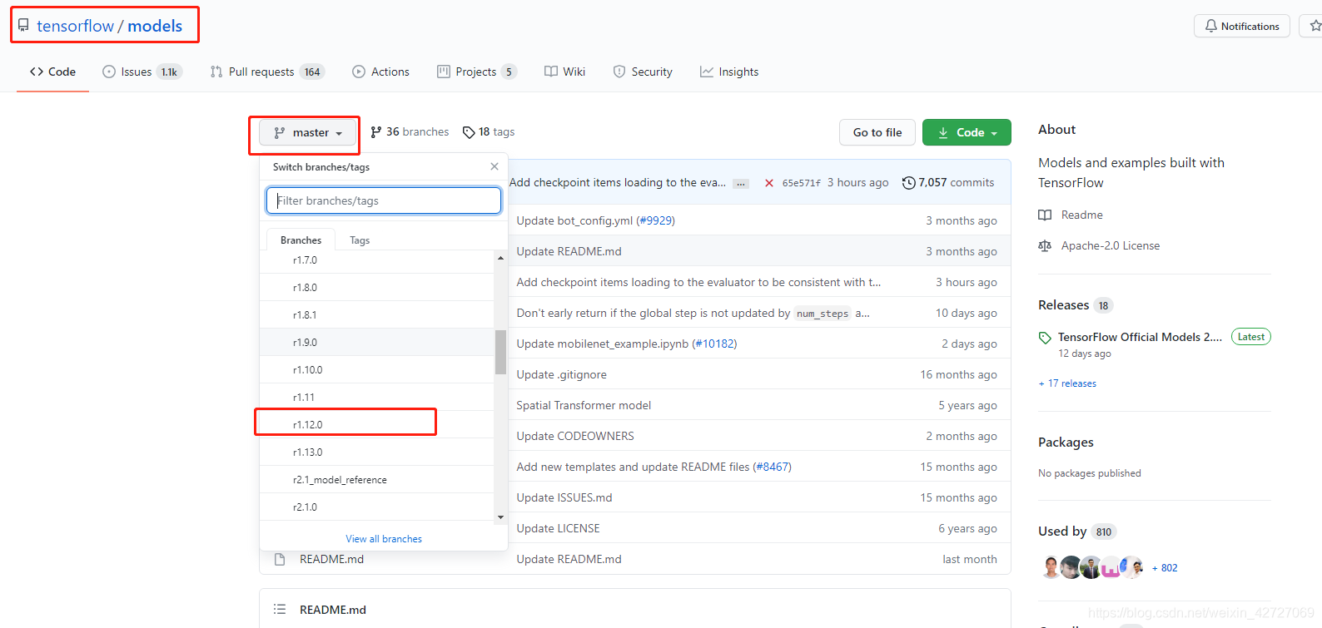Open the tensorflow owner link
This screenshot has width=1322, height=628.
point(75,26)
